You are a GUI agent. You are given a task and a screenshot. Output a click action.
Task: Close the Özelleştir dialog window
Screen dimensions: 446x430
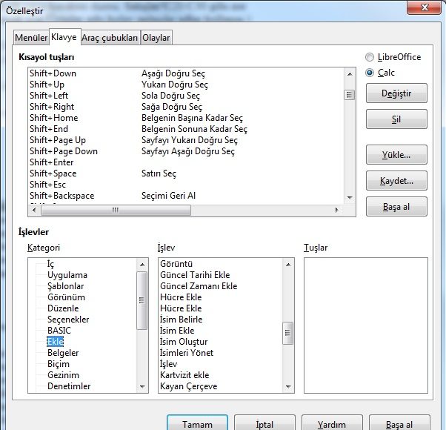point(425,7)
